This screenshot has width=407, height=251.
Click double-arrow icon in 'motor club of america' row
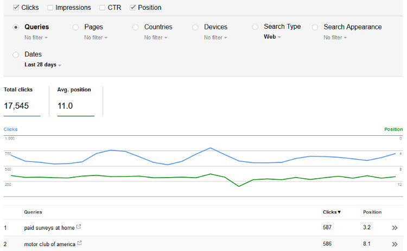click(x=395, y=244)
